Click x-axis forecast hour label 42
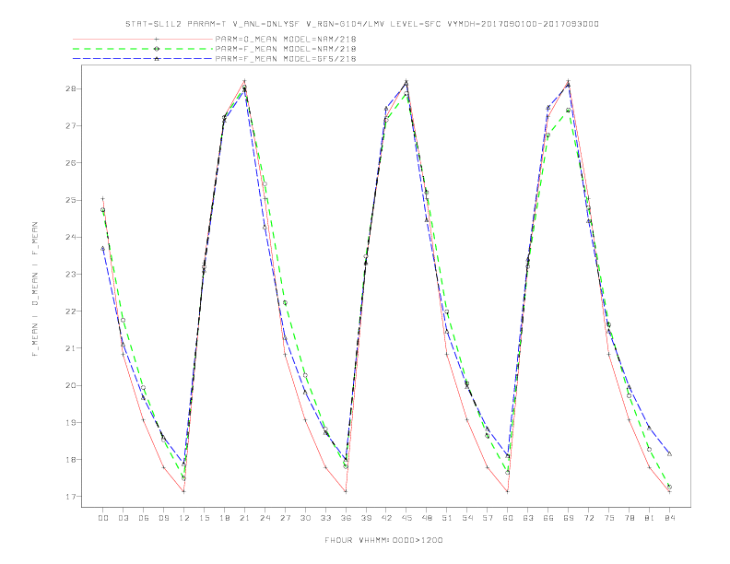This screenshot has width=730, height=564. [x=386, y=518]
